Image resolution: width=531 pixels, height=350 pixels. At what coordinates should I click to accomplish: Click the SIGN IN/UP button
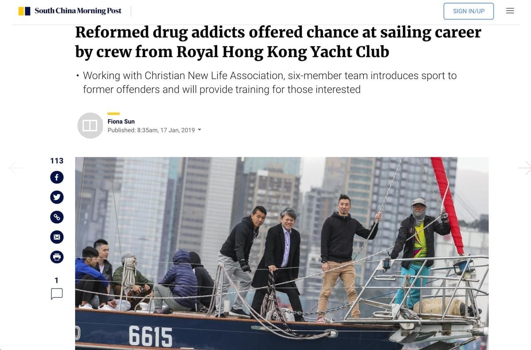[469, 11]
